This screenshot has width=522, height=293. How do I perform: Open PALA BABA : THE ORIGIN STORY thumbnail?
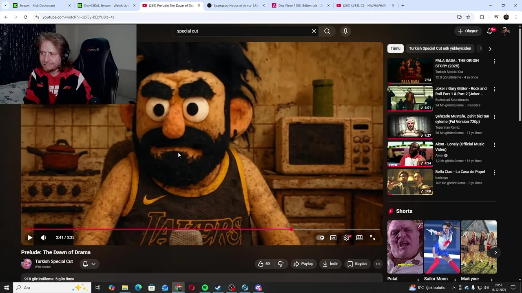pyautogui.click(x=410, y=70)
